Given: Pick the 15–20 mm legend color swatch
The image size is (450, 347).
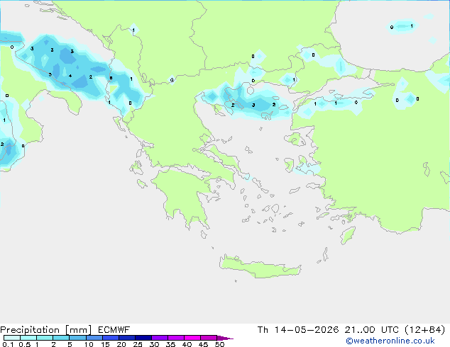Looking at the screenshot, I should (x=111, y=338).
